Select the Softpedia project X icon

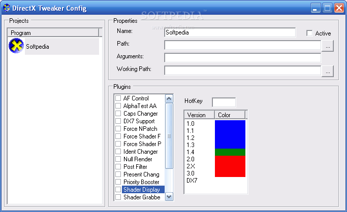click(x=16, y=46)
